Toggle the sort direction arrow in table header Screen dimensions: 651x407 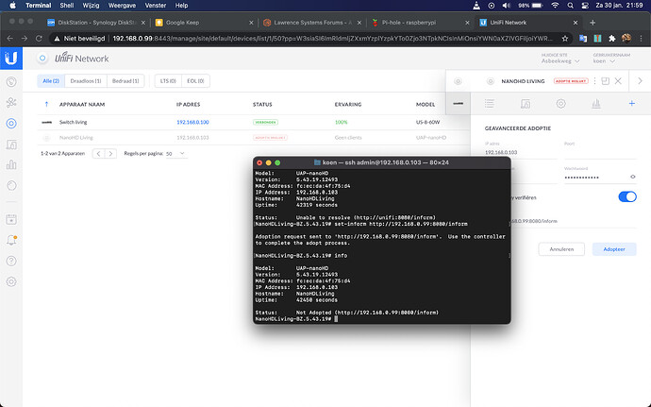(46, 105)
